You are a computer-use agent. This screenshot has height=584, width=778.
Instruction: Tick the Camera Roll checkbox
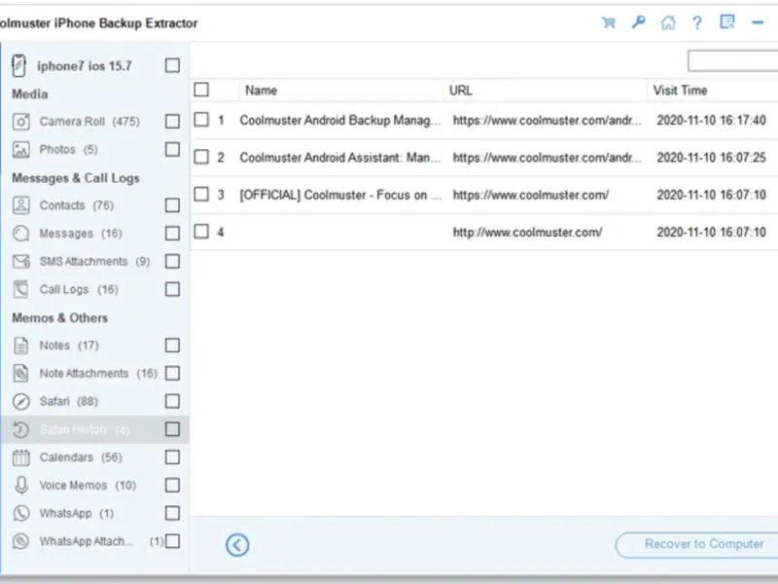172,122
